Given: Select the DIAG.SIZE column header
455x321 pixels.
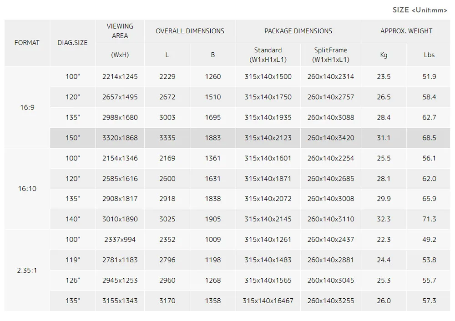Looking at the screenshot, I should (x=72, y=43).
